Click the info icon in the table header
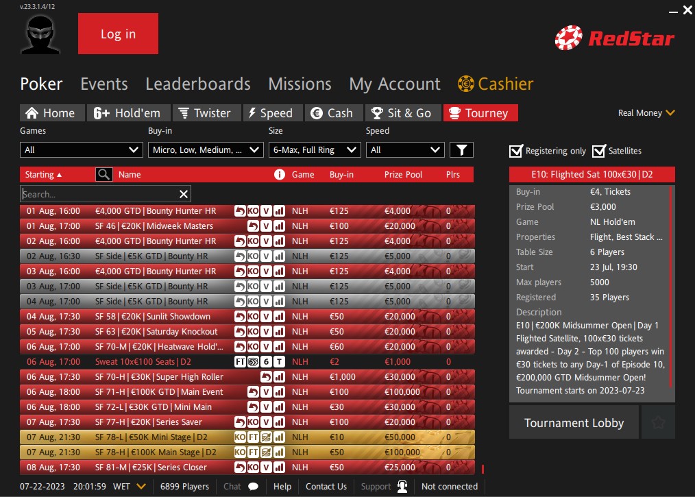 coord(279,174)
